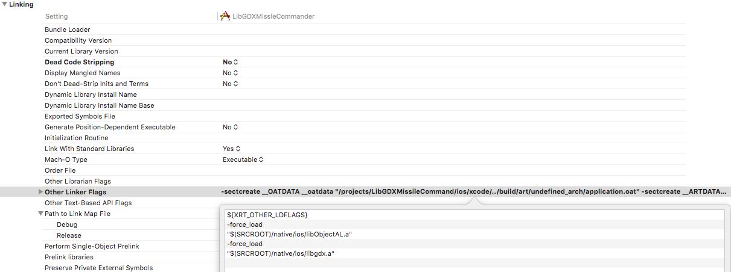Expand Other Linker Flags disclosure triangle
The height and width of the screenshot is (272, 731).
[x=40, y=192]
